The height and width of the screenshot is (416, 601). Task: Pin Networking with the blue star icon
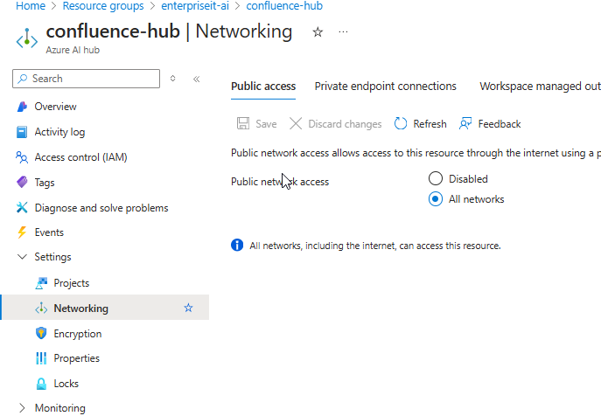pos(188,308)
